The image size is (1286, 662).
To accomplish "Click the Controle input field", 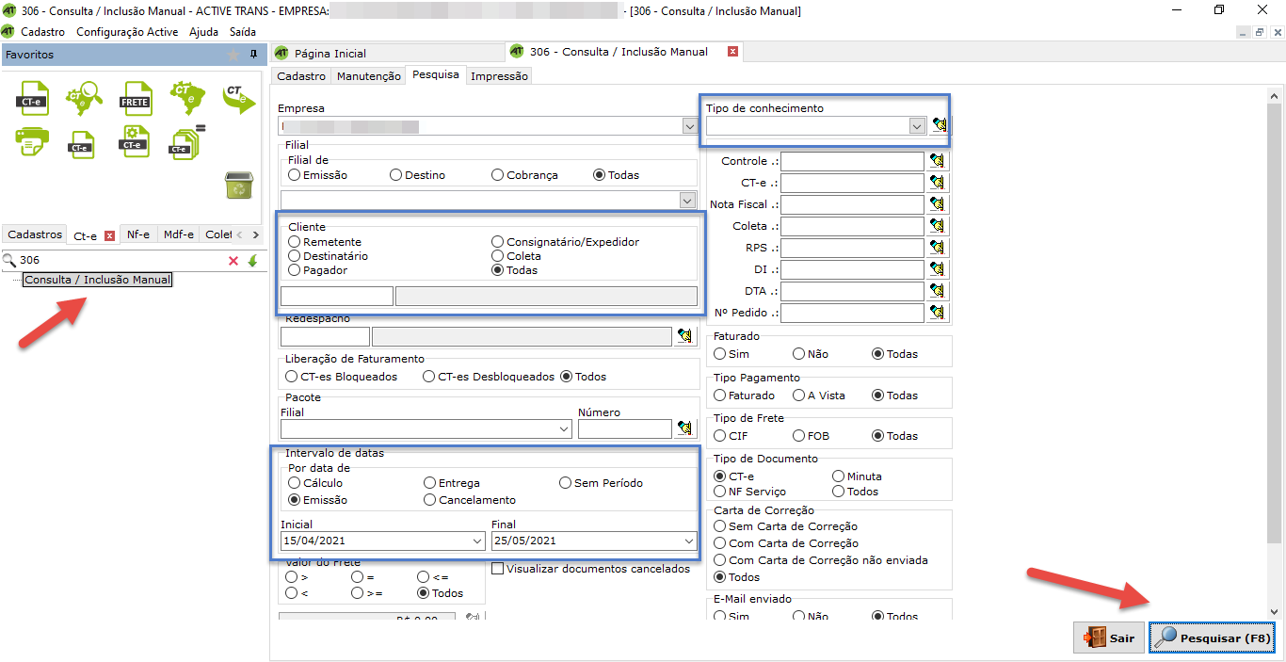I will [x=853, y=161].
